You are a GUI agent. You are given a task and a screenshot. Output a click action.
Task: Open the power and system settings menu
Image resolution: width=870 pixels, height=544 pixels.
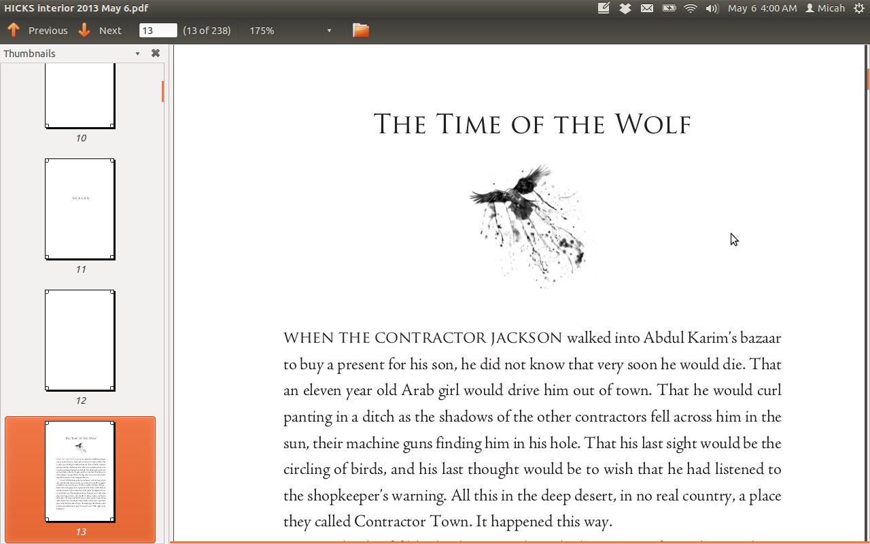(858, 8)
